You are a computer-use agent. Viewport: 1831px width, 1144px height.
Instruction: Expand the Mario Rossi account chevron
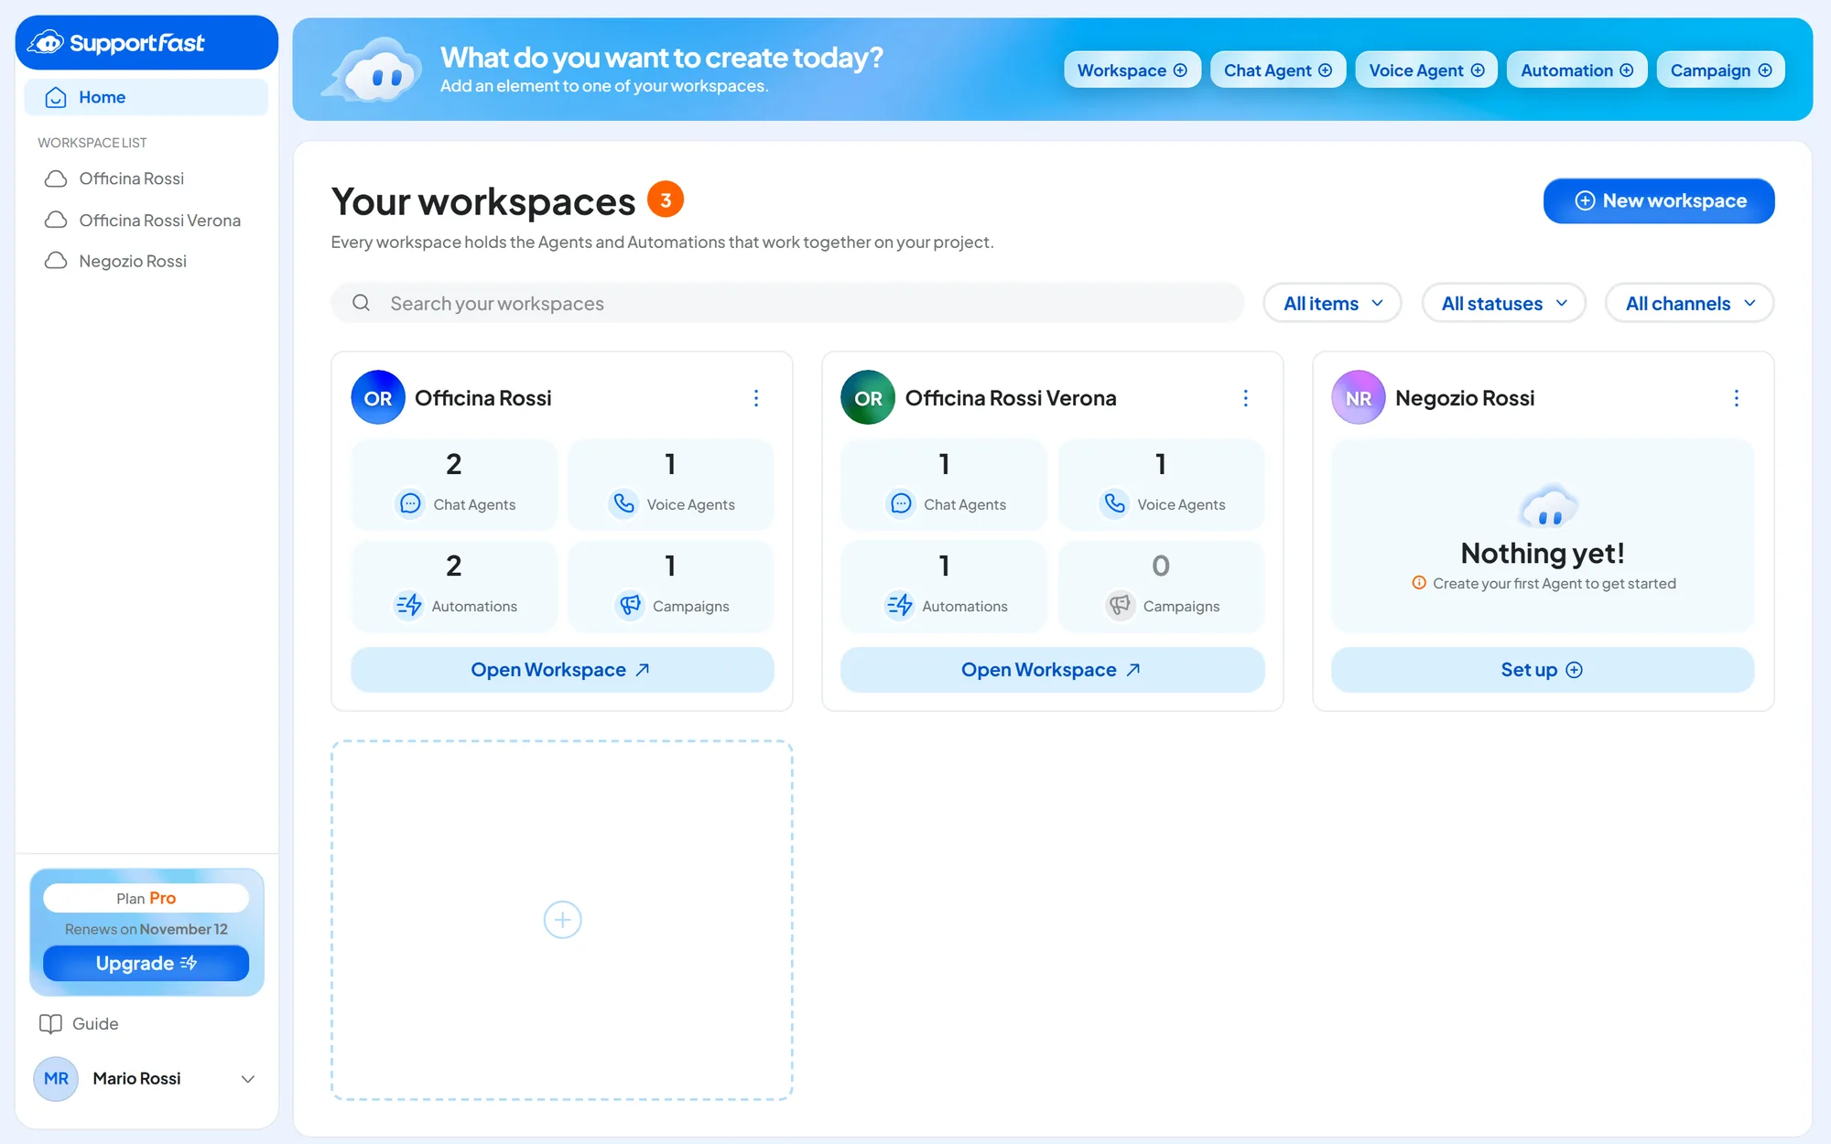pos(247,1079)
